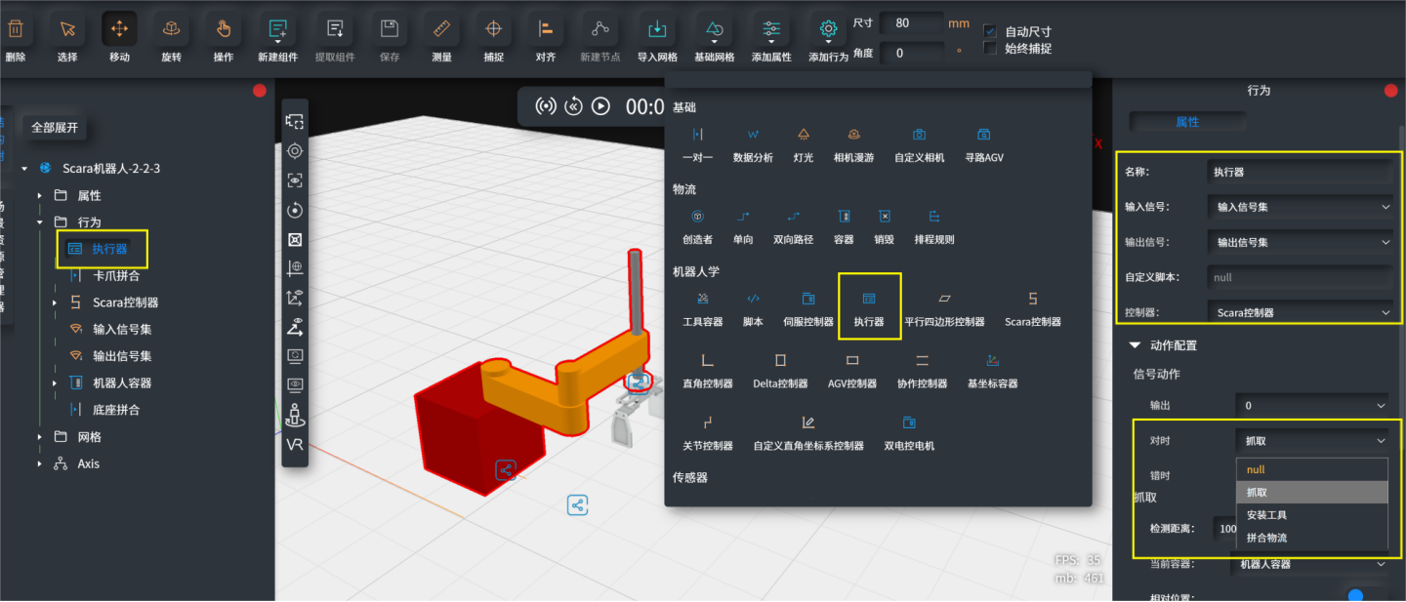Image resolution: width=1406 pixels, height=602 pixels.
Task: Switch to the 属性 tab
Action: tap(1187, 122)
